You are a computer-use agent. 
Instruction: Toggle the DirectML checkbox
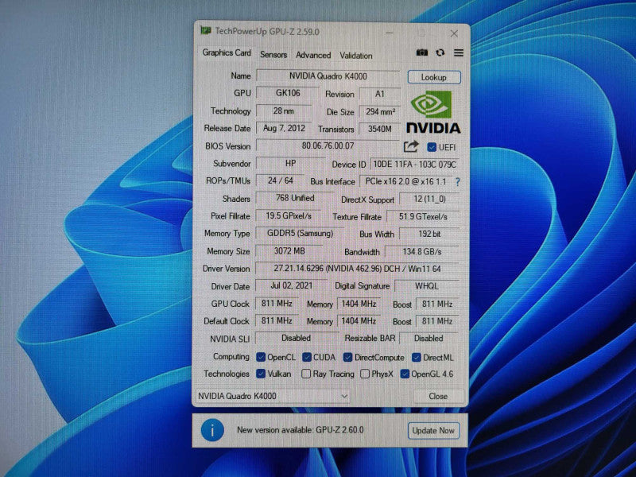[x=416, y=357]
